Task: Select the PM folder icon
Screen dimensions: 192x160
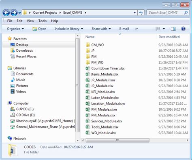Action: coord(88,57)
